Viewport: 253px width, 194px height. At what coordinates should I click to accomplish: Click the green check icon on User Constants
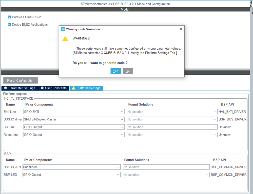coord(42,88)
